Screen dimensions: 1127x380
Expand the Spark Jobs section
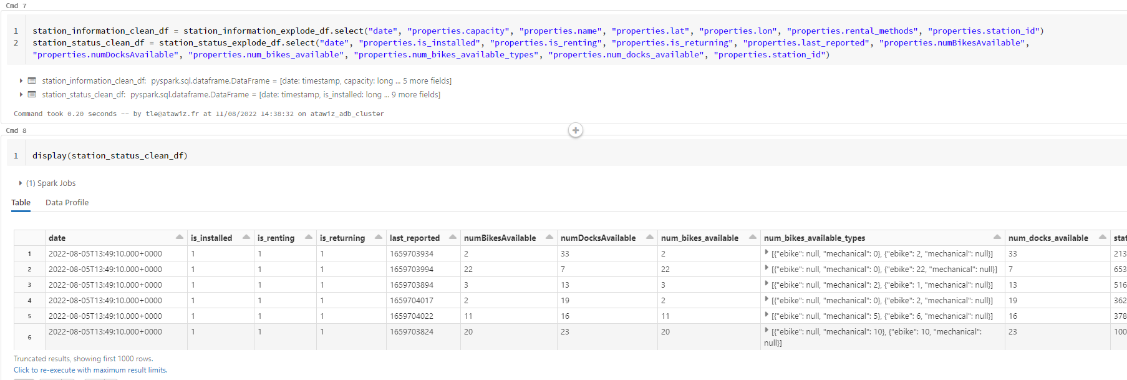tap(21, 183)
